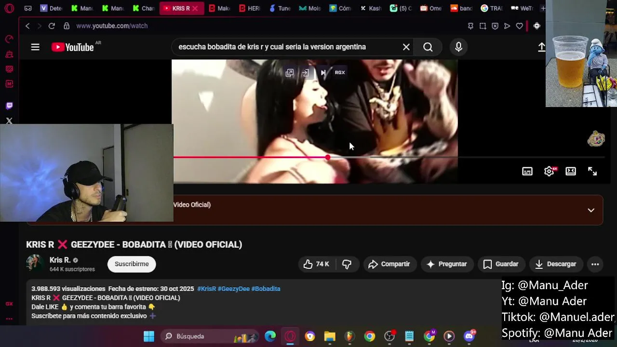Reload the page with the refresh icon
This screenshot has width=617, height=347.
point(52,26)
